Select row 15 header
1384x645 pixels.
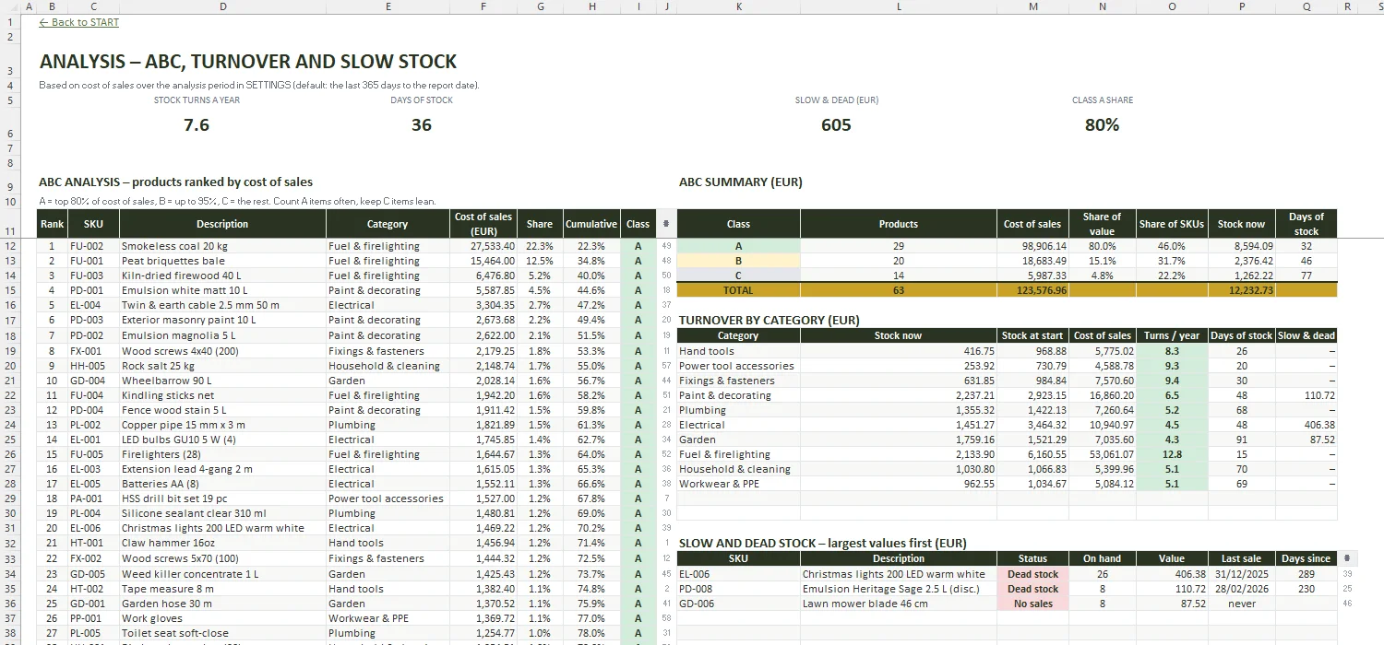click(9, 290)
